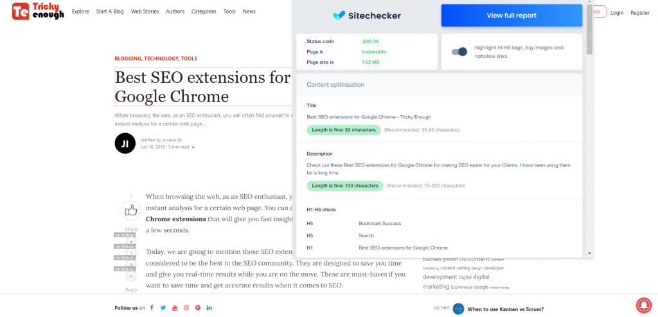658x317 pixels.
Task: Open Pinterest icon in Follow us footer
Action: [198, 308]
